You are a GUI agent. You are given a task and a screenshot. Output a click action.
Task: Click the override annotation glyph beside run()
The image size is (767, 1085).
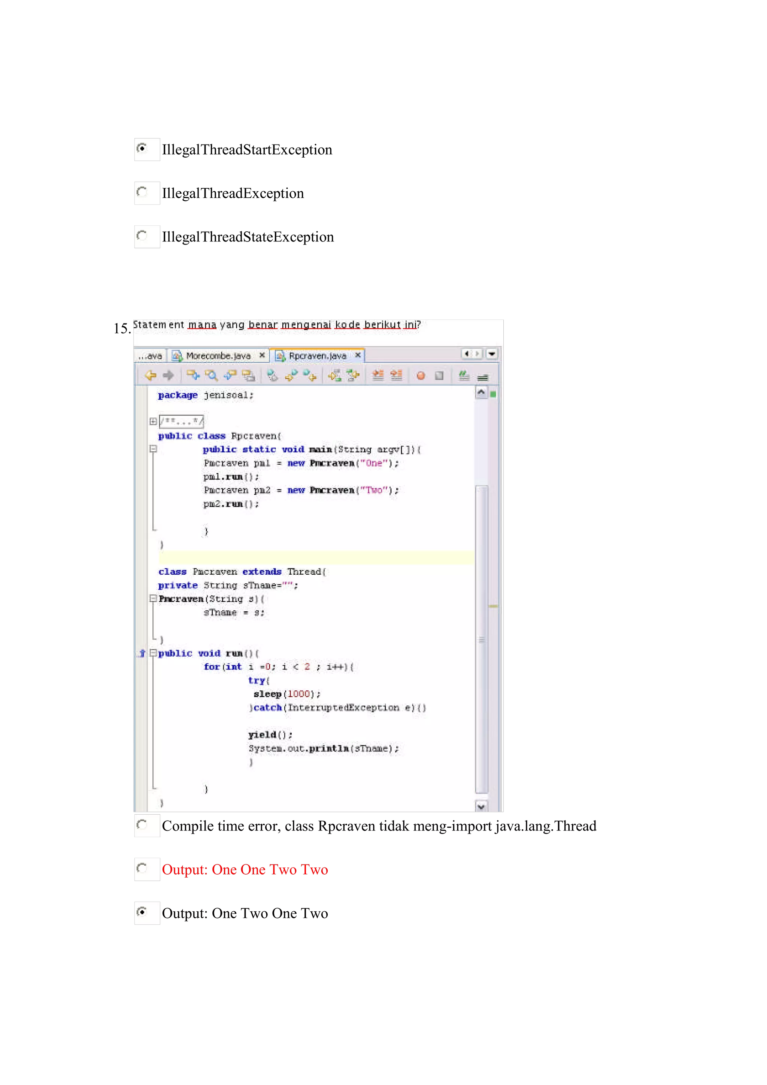142,653
